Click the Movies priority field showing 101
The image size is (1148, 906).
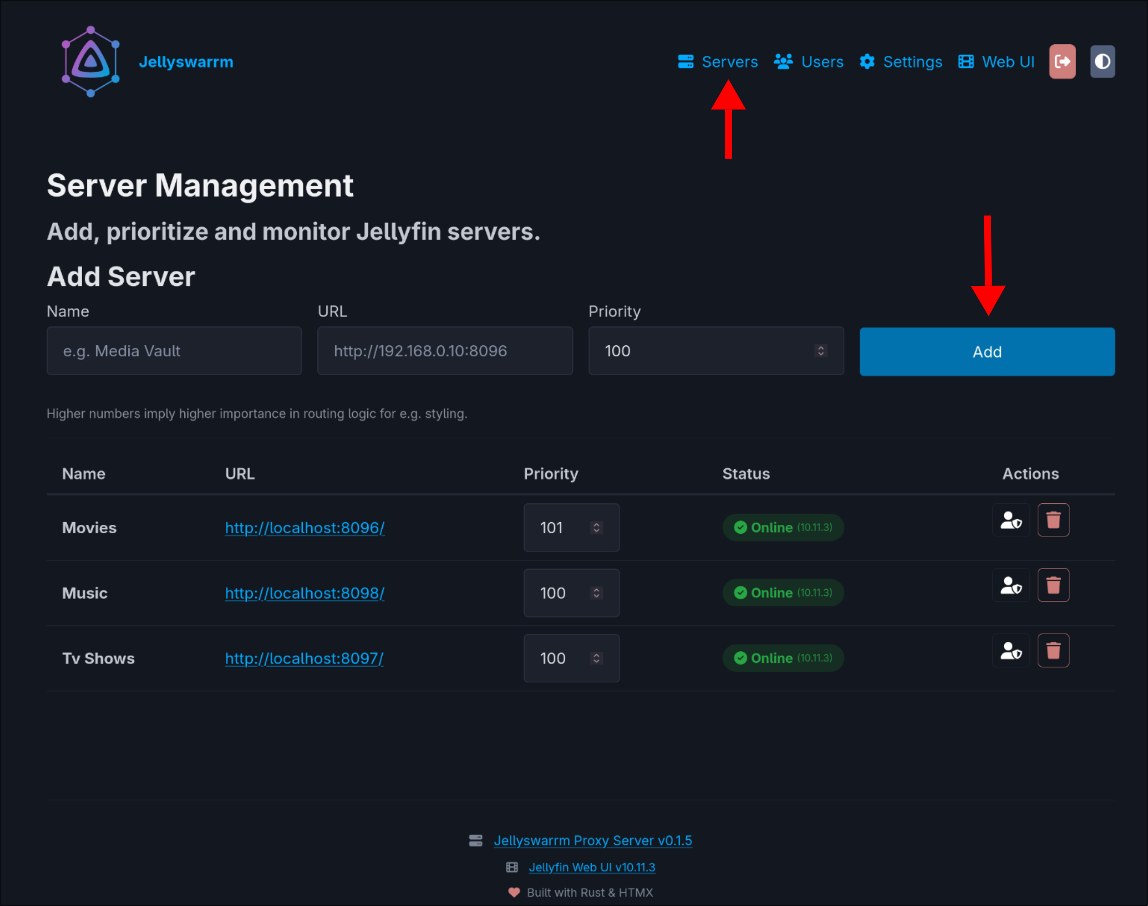(x=571, y=528)
